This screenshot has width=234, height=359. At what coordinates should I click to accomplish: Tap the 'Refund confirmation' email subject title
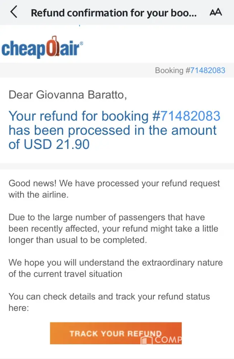(114, 13)
